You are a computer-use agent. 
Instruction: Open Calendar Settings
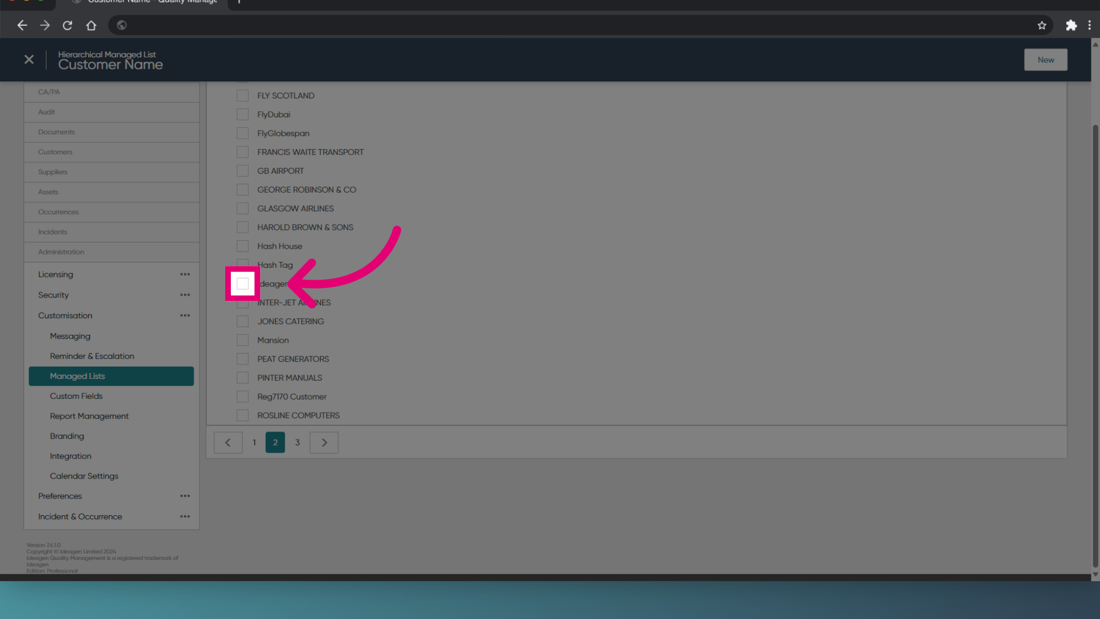84,477
